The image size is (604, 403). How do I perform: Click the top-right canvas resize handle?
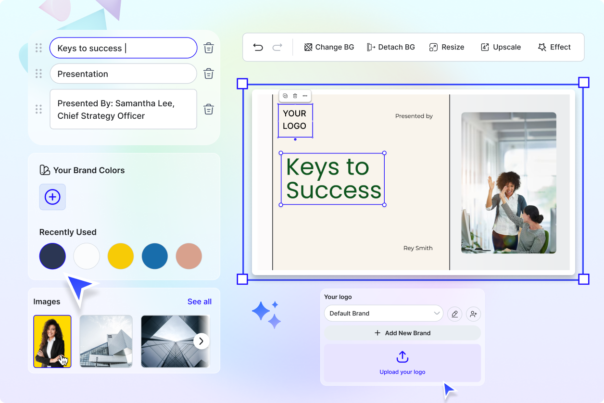click(584, 82)
